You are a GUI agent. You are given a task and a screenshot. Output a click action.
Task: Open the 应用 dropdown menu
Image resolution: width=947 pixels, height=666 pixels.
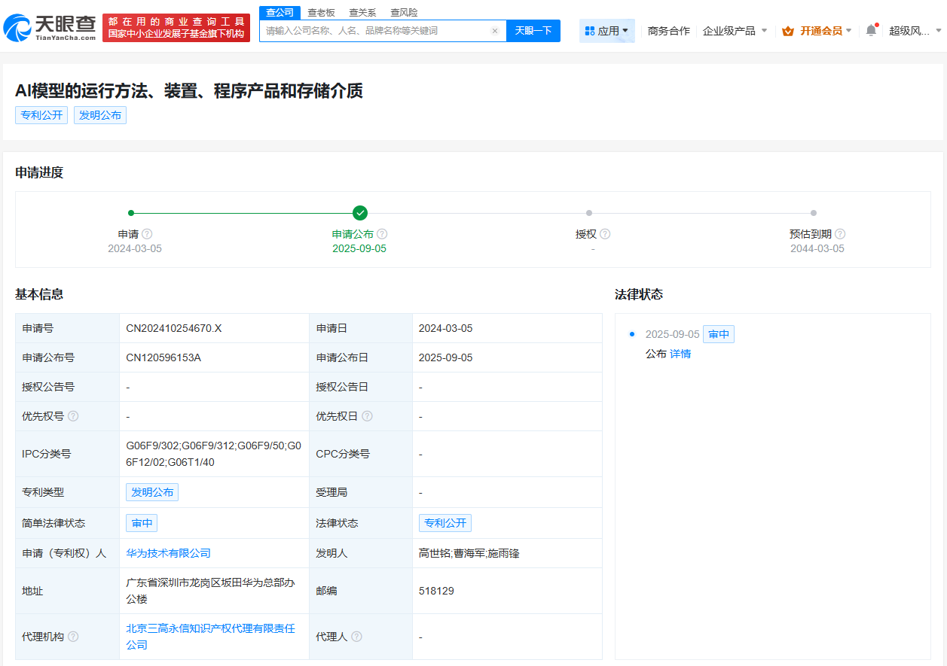607,29
